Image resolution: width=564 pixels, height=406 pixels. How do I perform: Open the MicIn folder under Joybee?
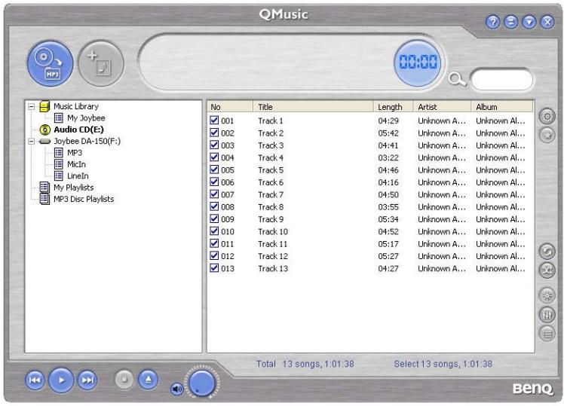(x=76, y=164)
